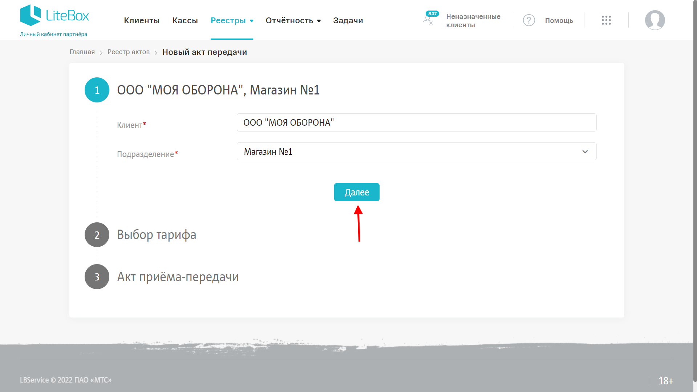Click the Акт приёма-передачи step title
This screenshot has height=392, width=697.
point(178,277)
